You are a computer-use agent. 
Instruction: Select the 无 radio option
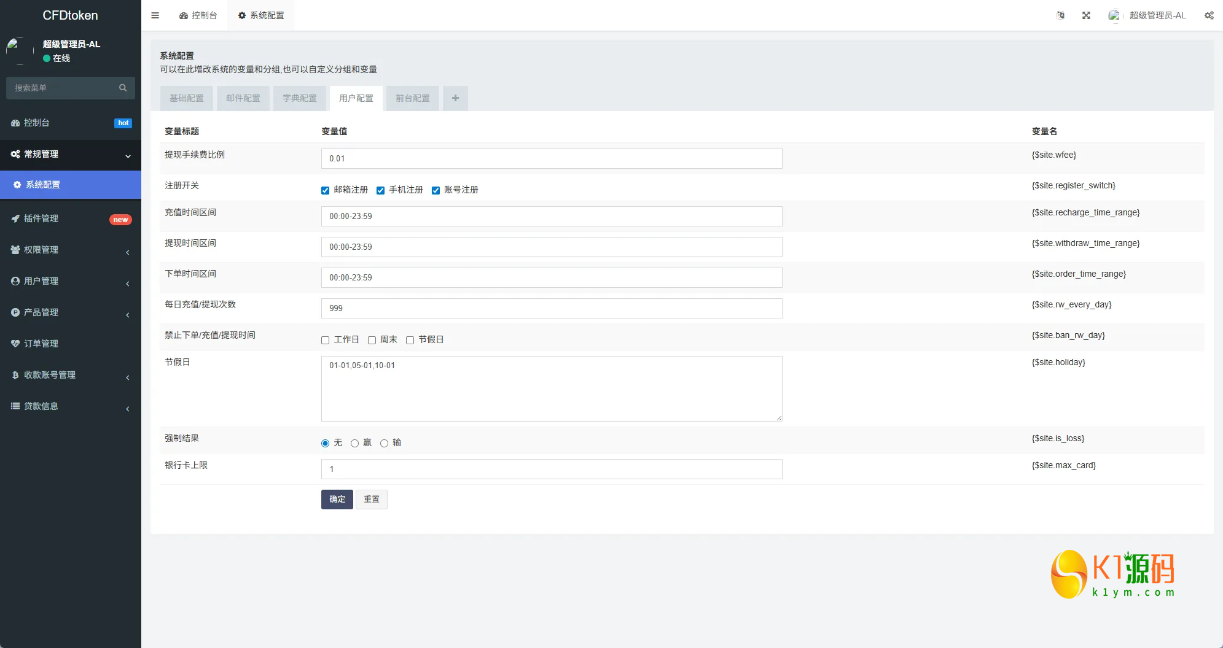coord(325,443)
